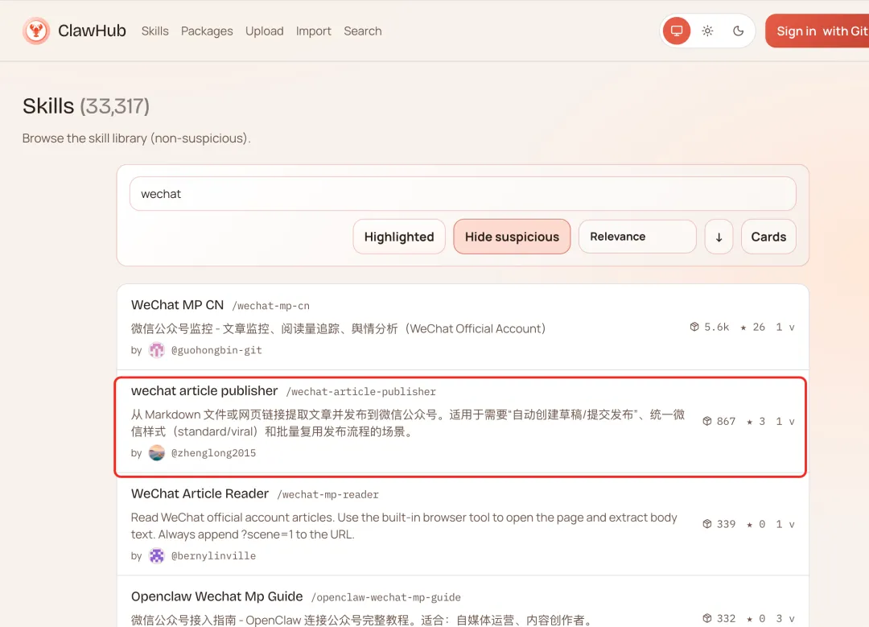Click downloads icon next to 339
Screen dimensions: 869x627
707,524
